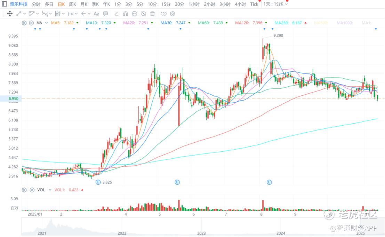Select the angle pencil drawing icon
Viewport: 385px width, 237px height.
[x=117, y=14]
